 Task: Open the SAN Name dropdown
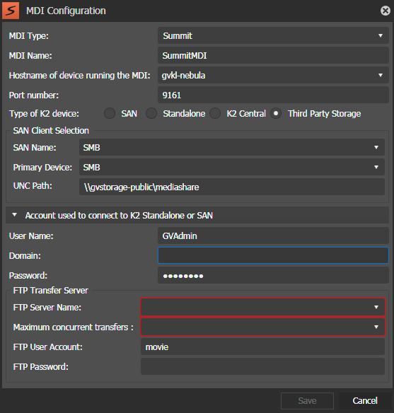232,147
